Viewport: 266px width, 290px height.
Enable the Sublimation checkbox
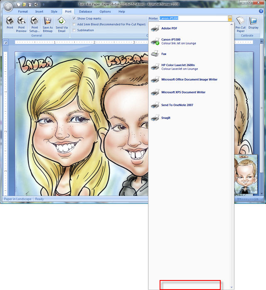[74, 30]
